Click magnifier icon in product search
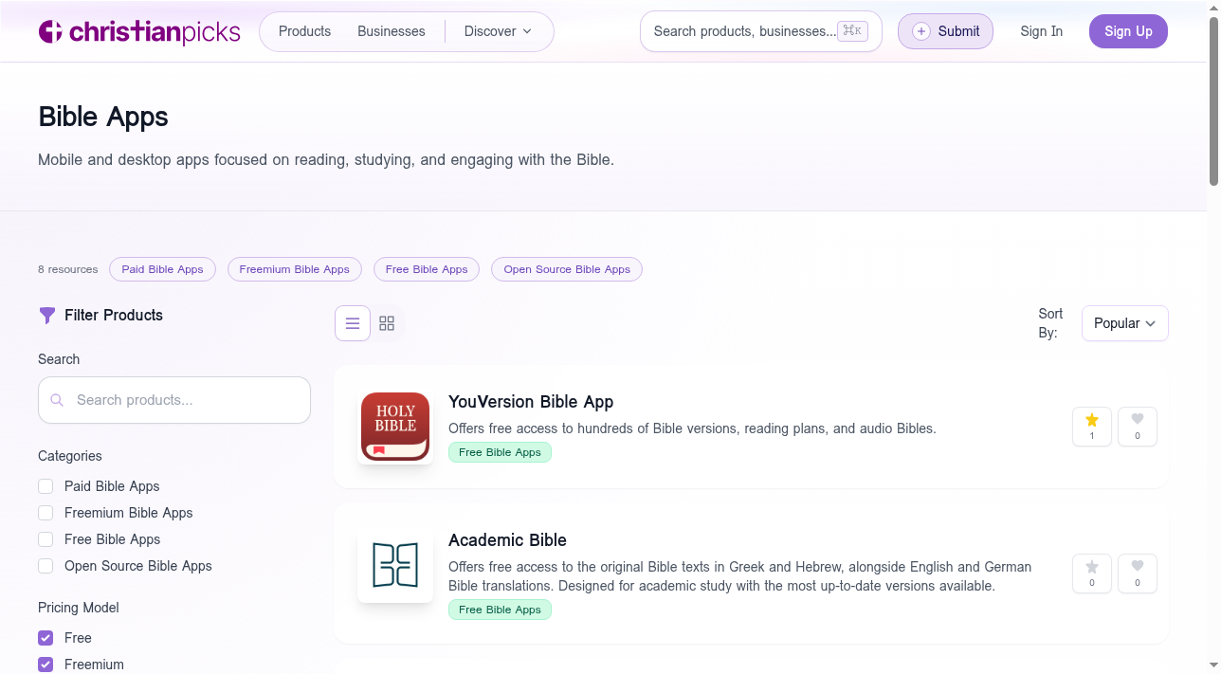The width and height of the screenshot is (1221, 674). point(57,400)
